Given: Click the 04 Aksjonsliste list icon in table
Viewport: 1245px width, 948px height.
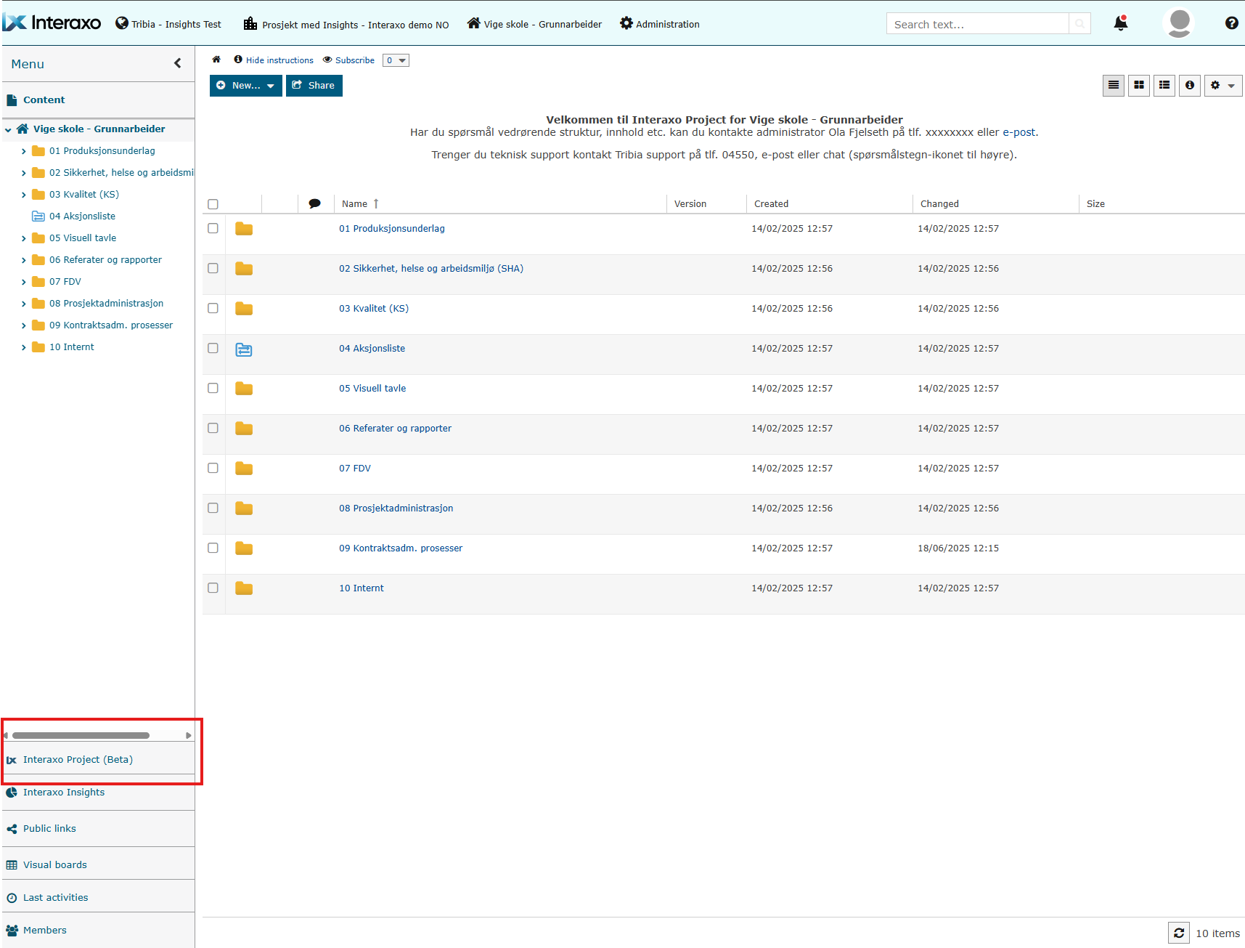Looking at the screenshot, I should tap(244, 349).
